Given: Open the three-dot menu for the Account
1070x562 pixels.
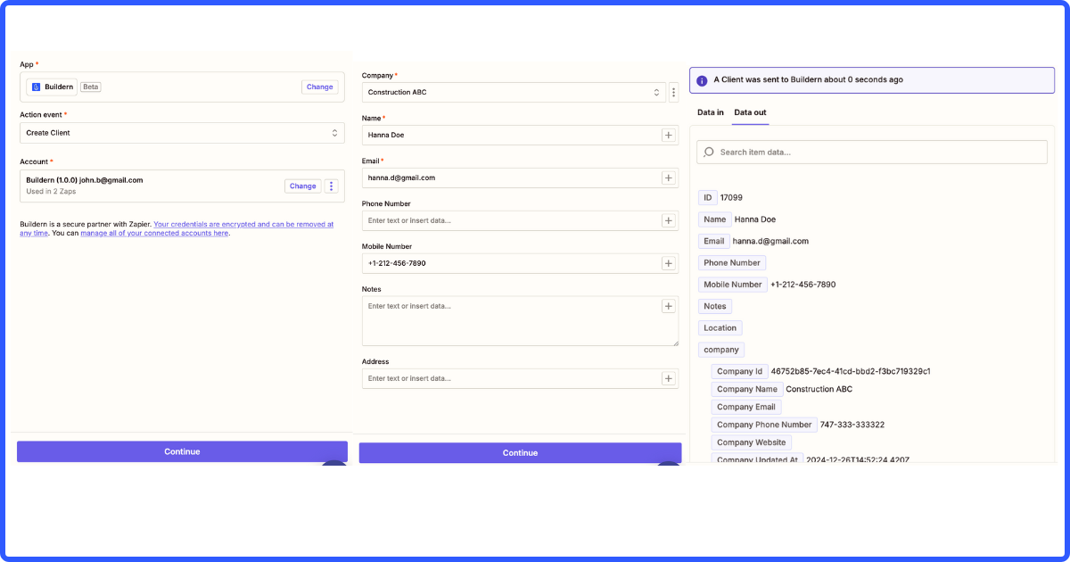Looking at the screenshot, I should click(332, 186).
